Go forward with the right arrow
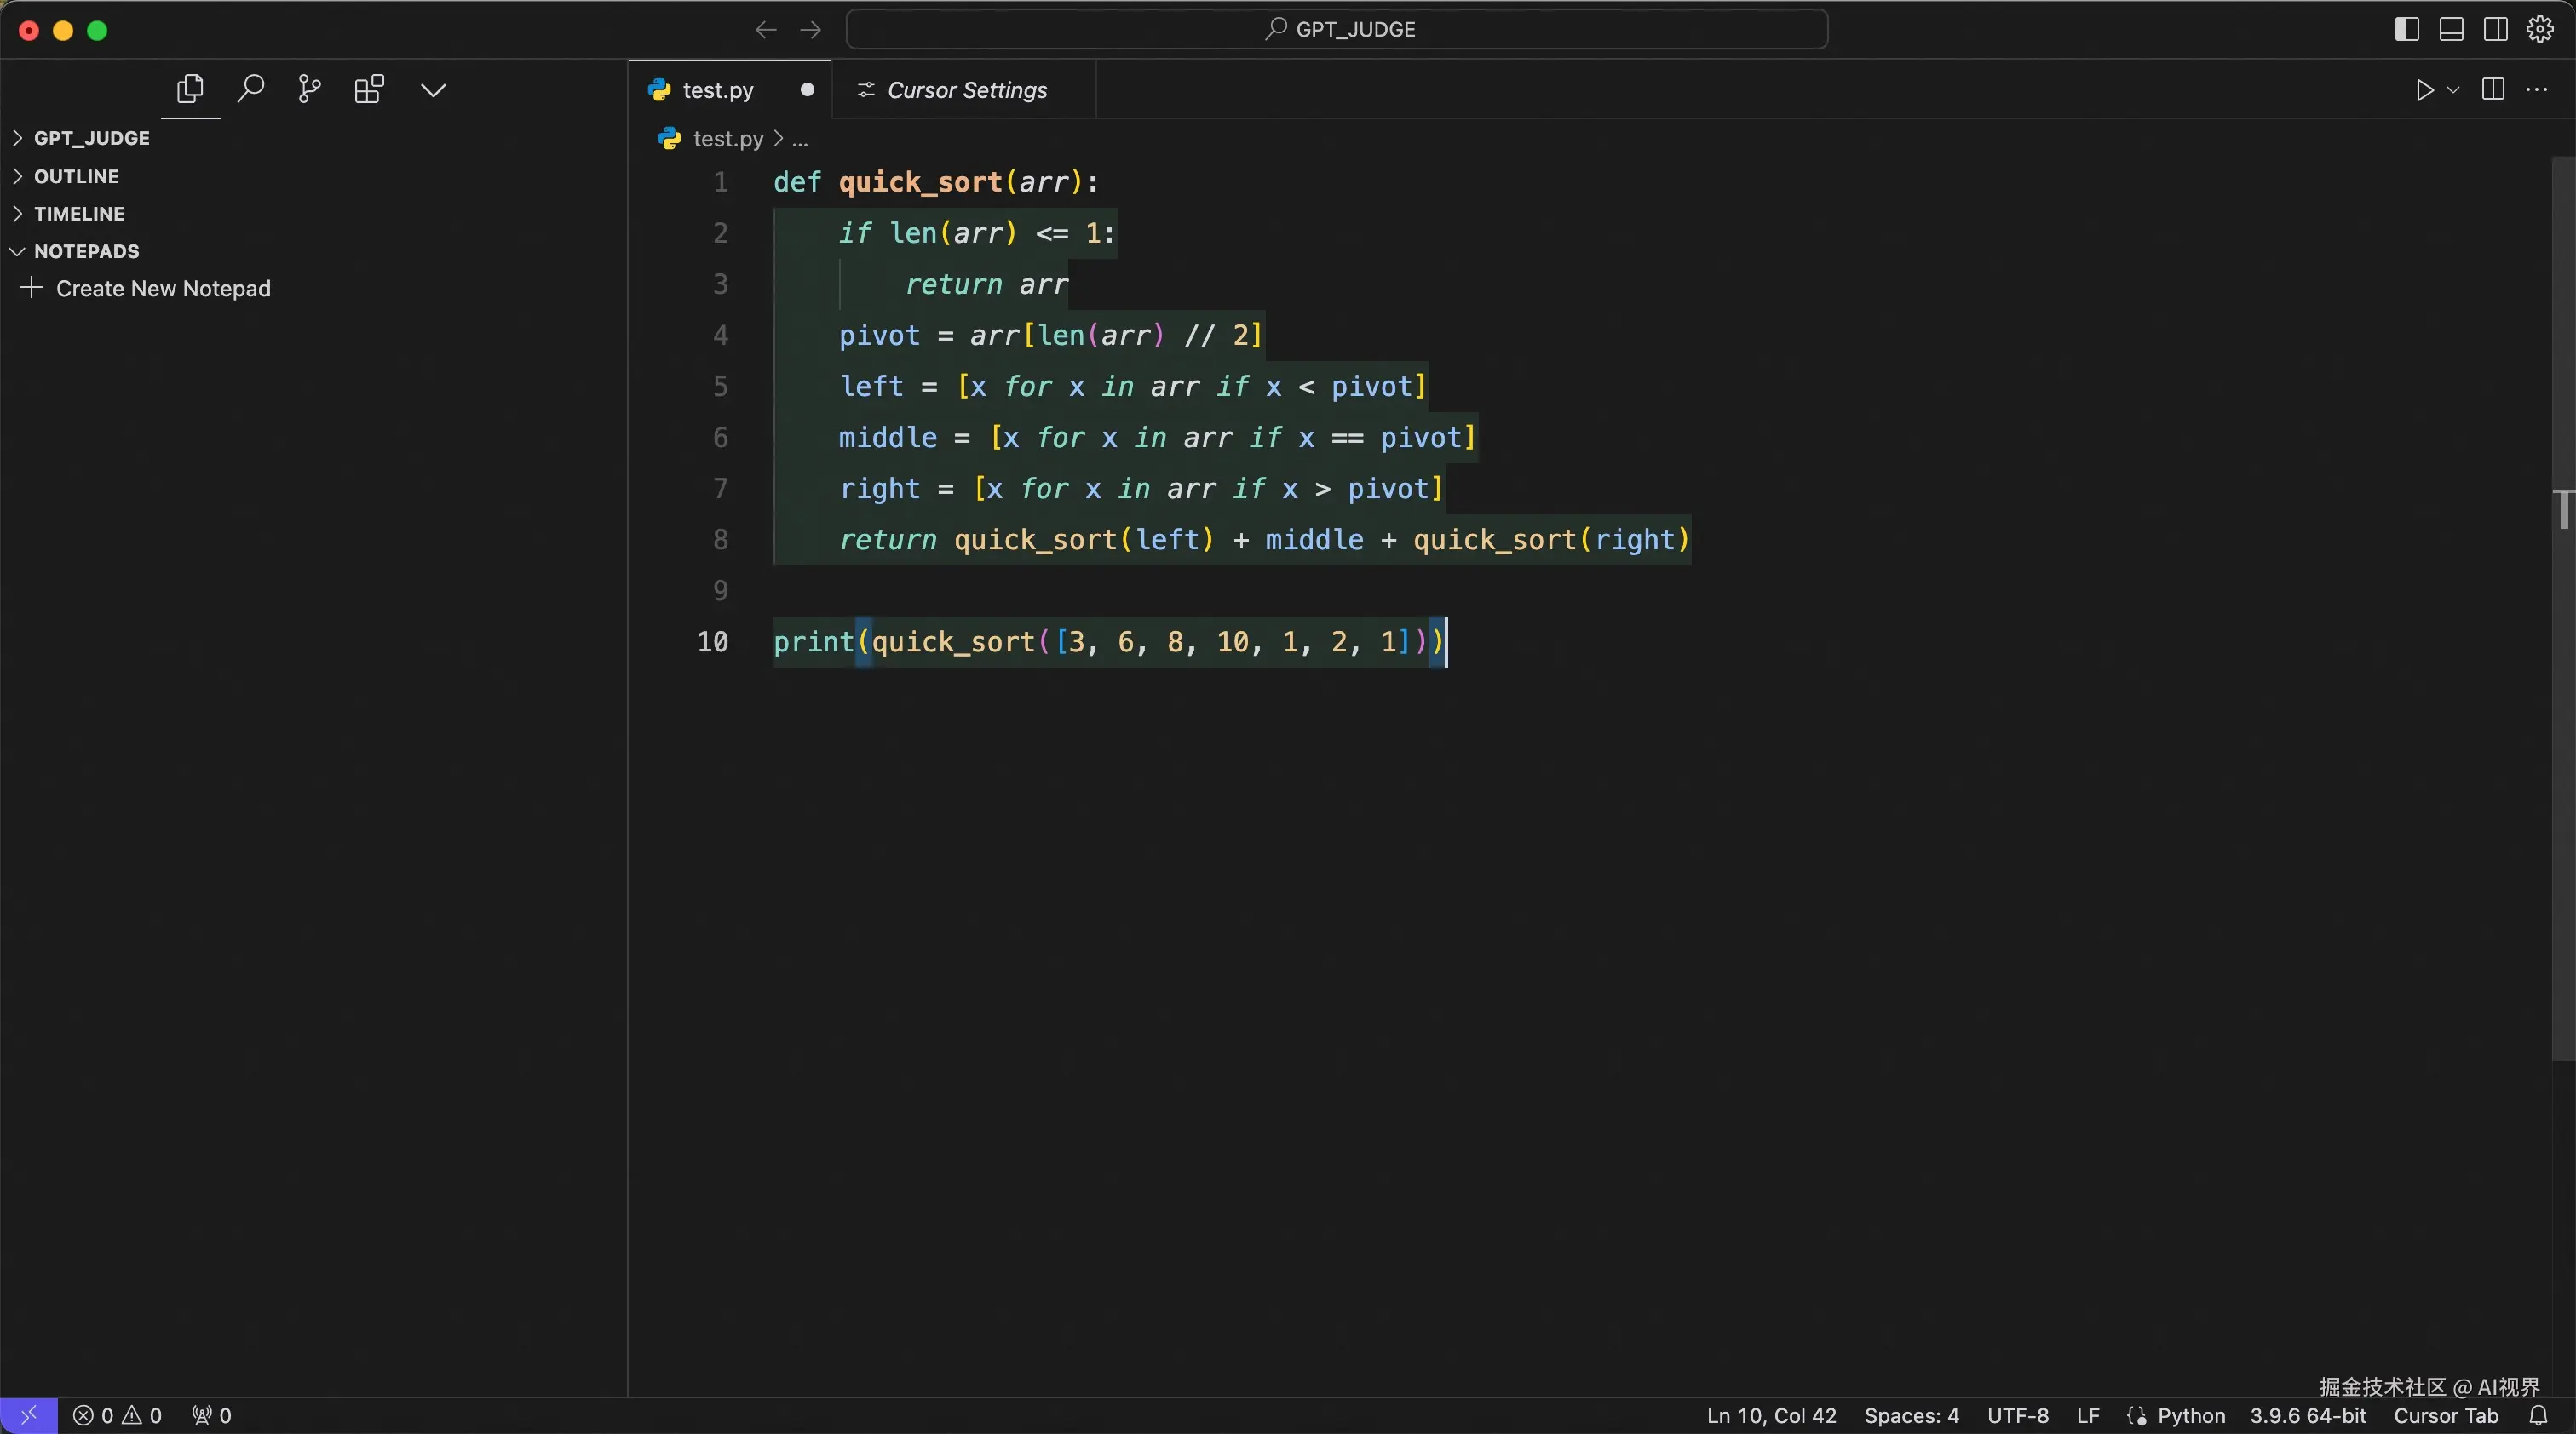Viewport: 2576px width, 1434px height. (811, 30)
